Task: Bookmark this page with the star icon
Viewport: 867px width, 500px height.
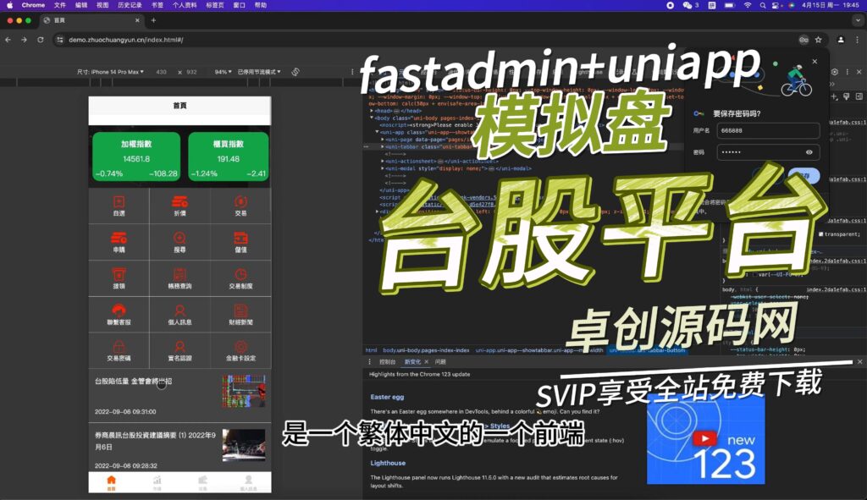Action: pyautogui.click(x=819, y=40)
